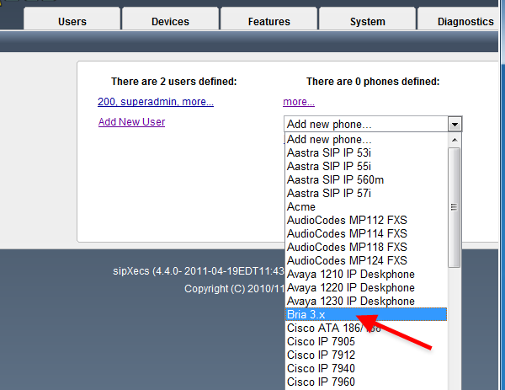This screenshot has height=390, width=505.
Task: Select Avaya 1210 IP Deskphone
Action: pyautogui.click(x=366, y=275)
